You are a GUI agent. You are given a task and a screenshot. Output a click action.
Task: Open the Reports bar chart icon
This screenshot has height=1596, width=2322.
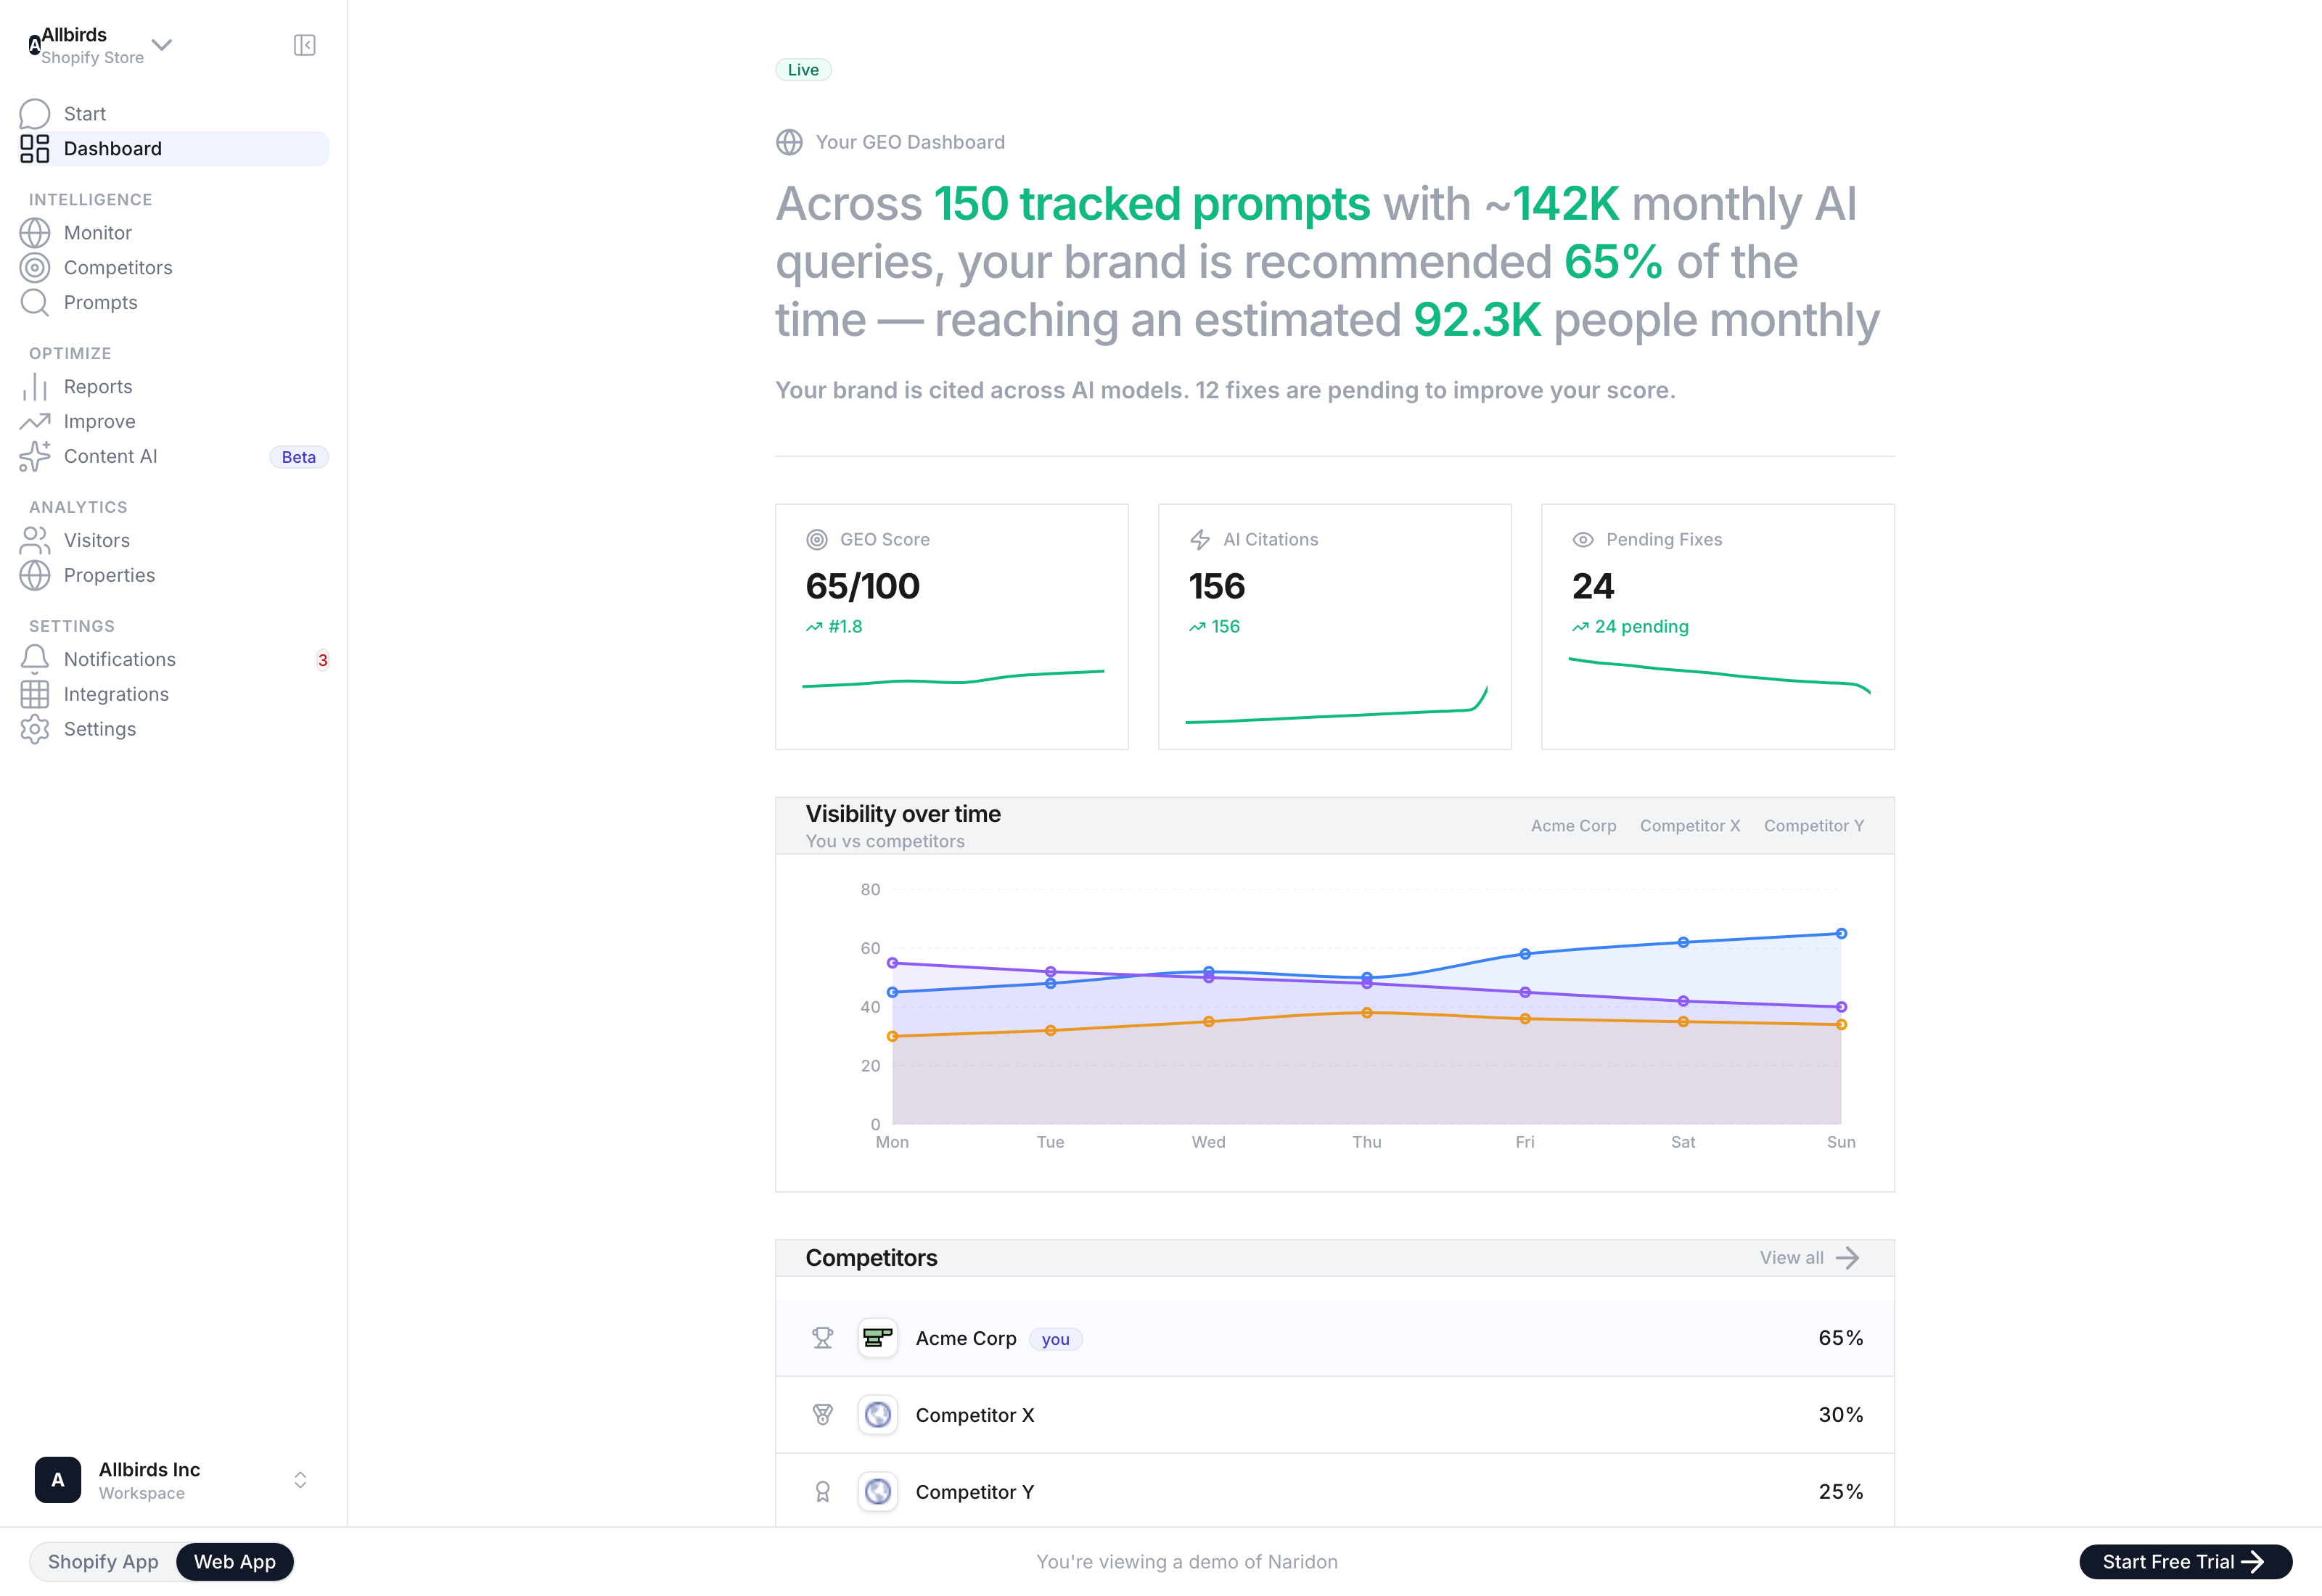35,387
